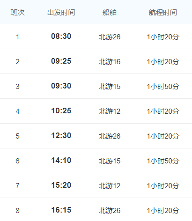Choose ship 北游12 in row 7
The height and width of the screenshot is (221, 192).
[x=110, y=186]
